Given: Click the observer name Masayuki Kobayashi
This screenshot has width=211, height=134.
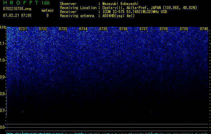Looking at the screenshot, I should (120, 4).
